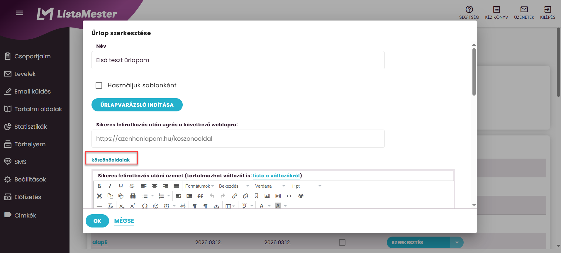Confirm the dialog with OK
The image size is (561, 253).
point(97,221)
